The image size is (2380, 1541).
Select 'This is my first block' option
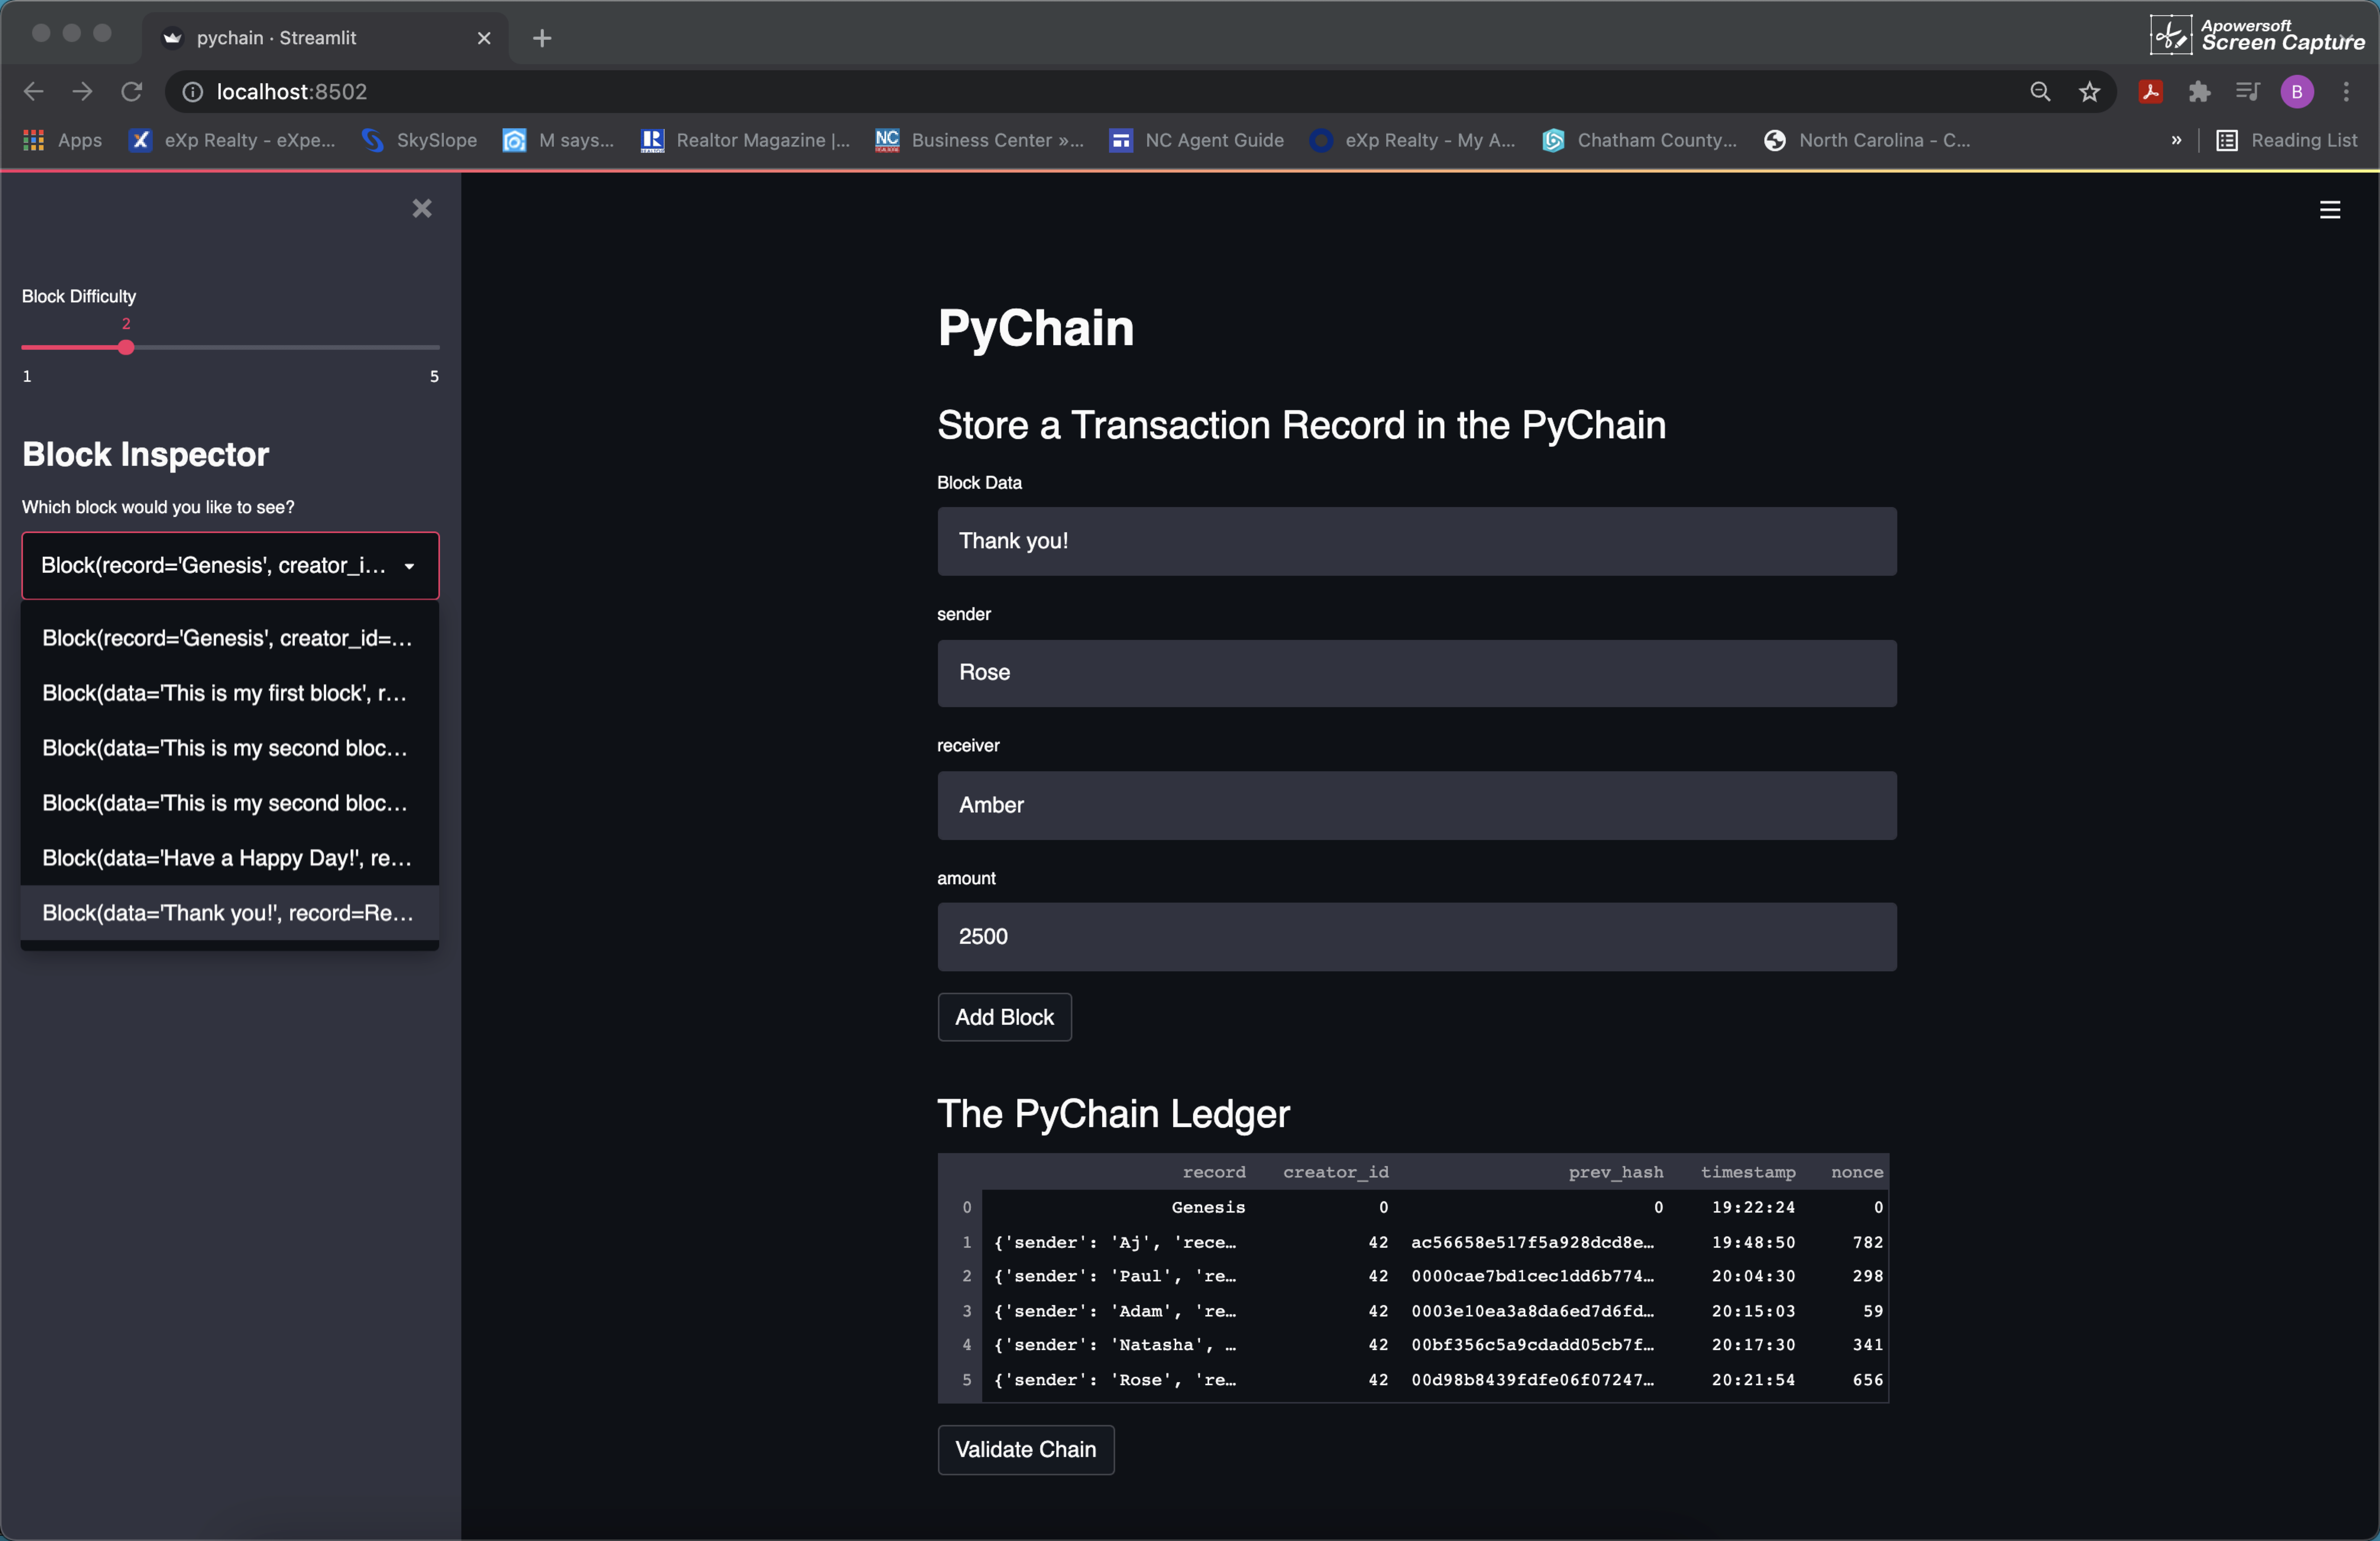[229, 693]
